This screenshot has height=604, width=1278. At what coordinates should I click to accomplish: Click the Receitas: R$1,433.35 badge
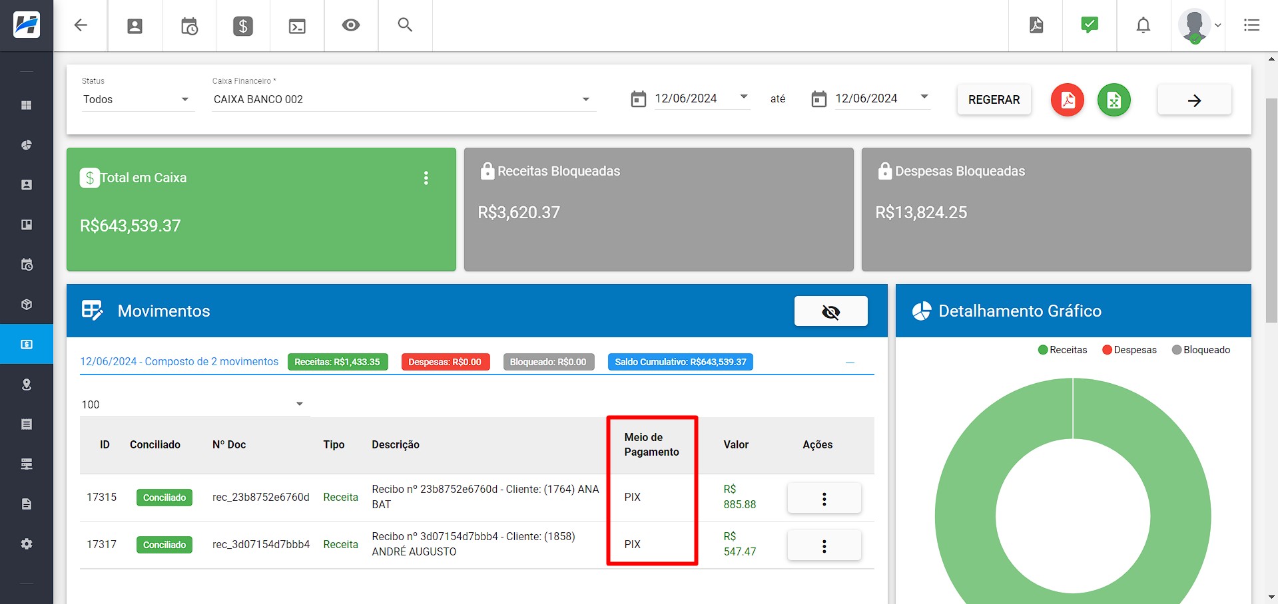tap(338, 362)
